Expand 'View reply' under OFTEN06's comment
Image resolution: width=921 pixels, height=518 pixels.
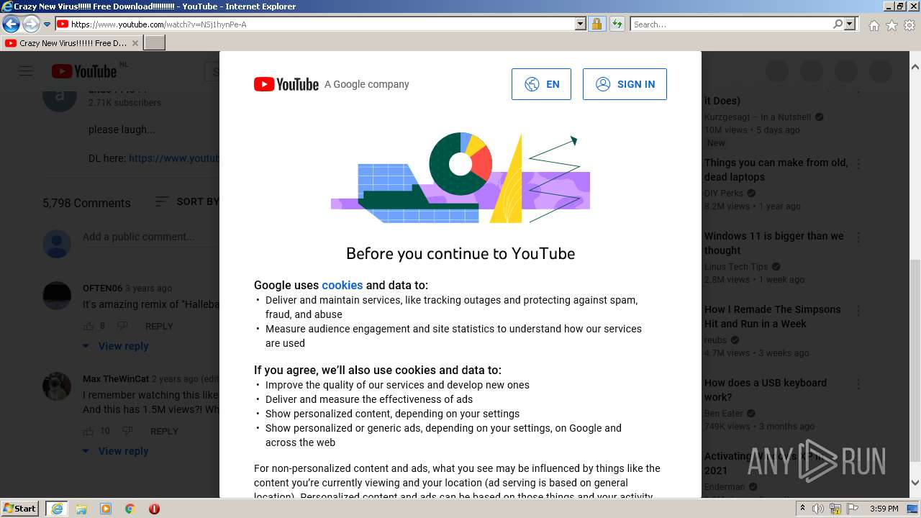tap(116, 346)
